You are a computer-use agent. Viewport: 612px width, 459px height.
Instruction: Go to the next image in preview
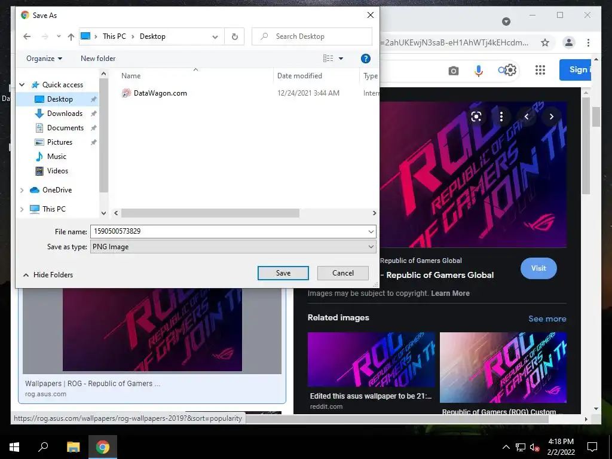[551, 117]
